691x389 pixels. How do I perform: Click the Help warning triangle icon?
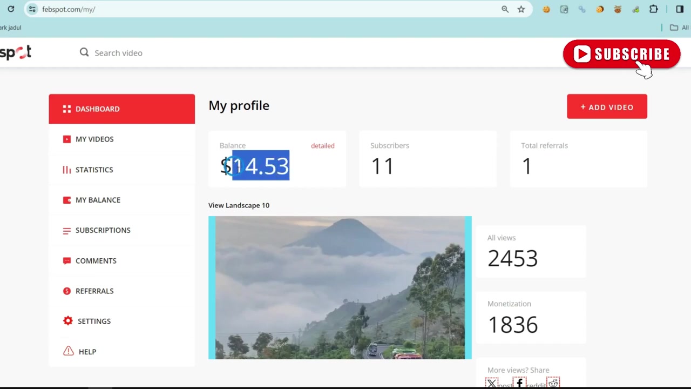(68, 351)
